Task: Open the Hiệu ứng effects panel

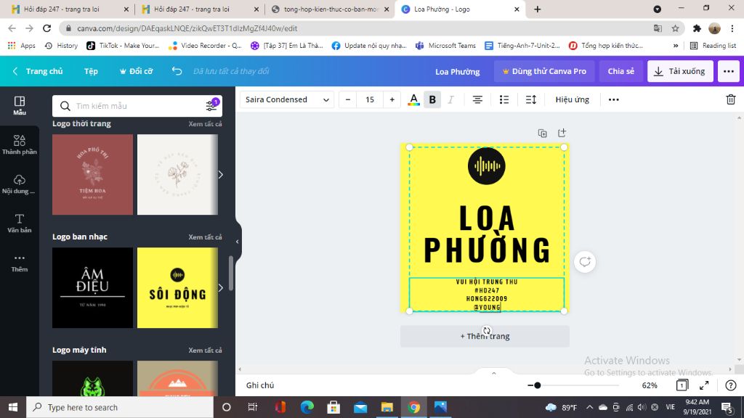Action: [x=573, y=99]
